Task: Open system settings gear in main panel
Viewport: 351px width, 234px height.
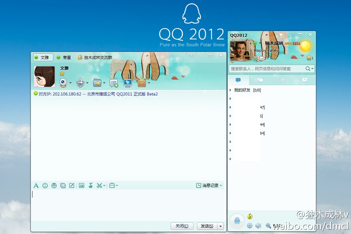Action: (250, 225)
